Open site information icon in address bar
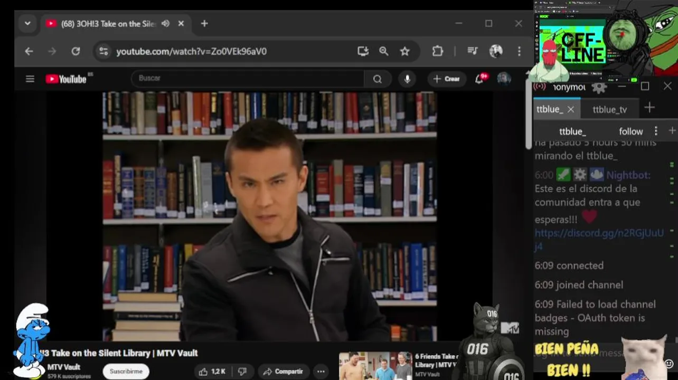678x380 pixels. 103,51
